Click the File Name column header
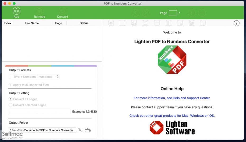 click(32, 23)
